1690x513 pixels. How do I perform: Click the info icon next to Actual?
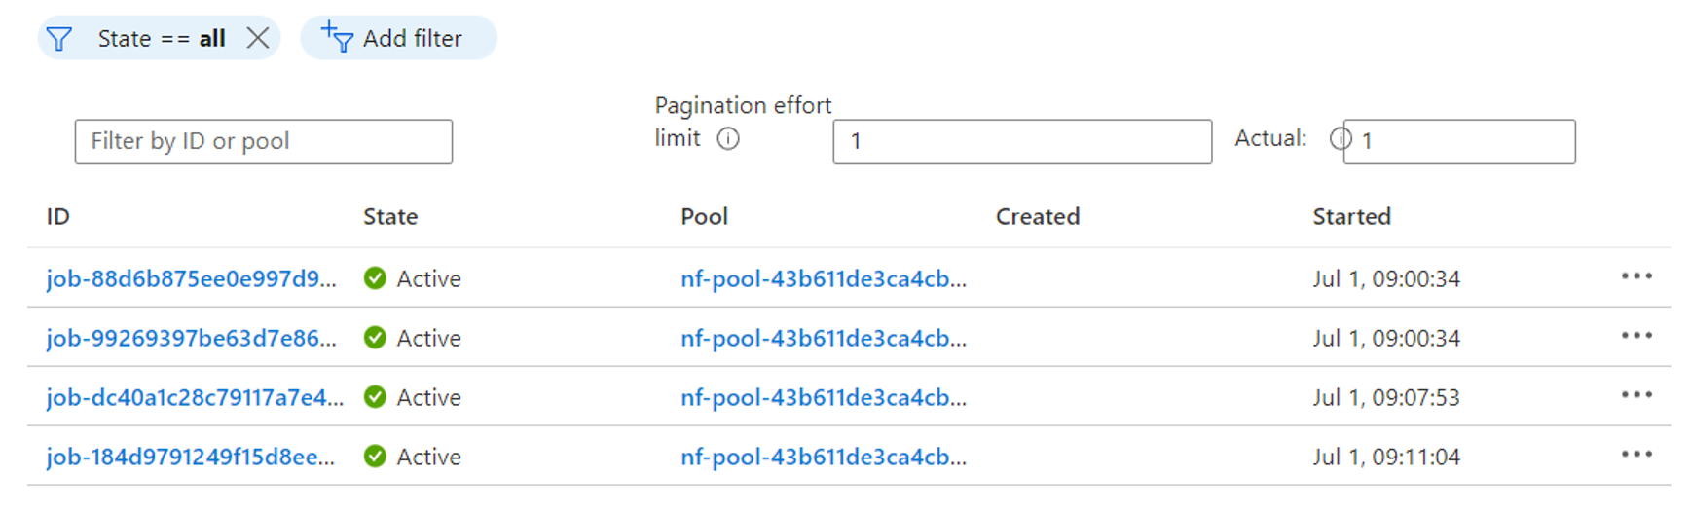[x=1338, y=139]
